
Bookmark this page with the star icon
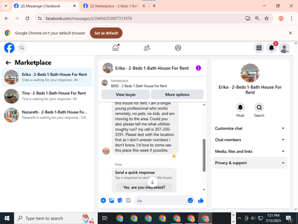coord(266,19)
